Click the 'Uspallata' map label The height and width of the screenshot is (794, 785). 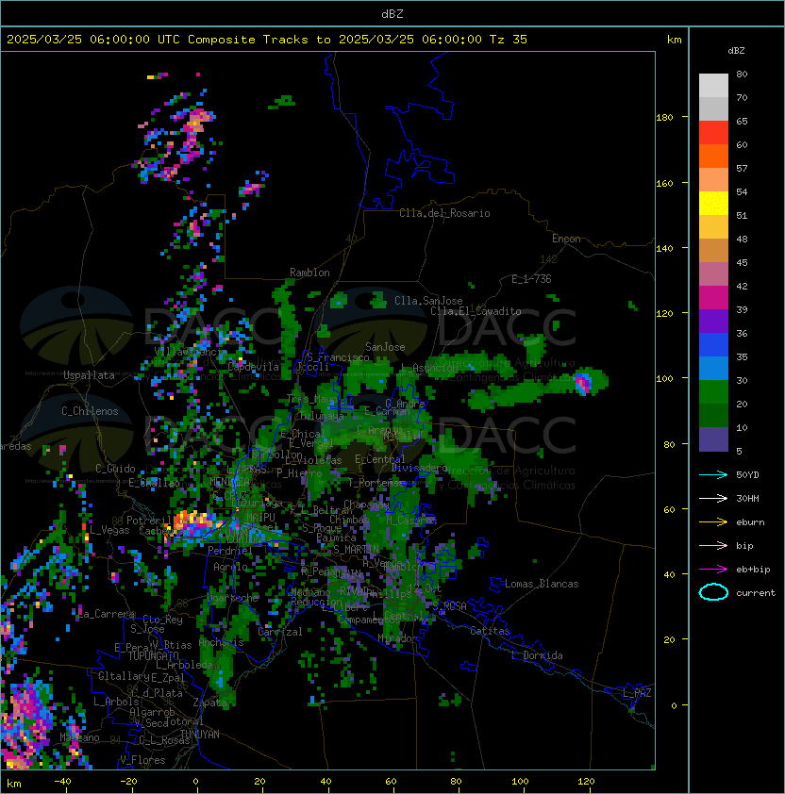click(x=89, y=375)
